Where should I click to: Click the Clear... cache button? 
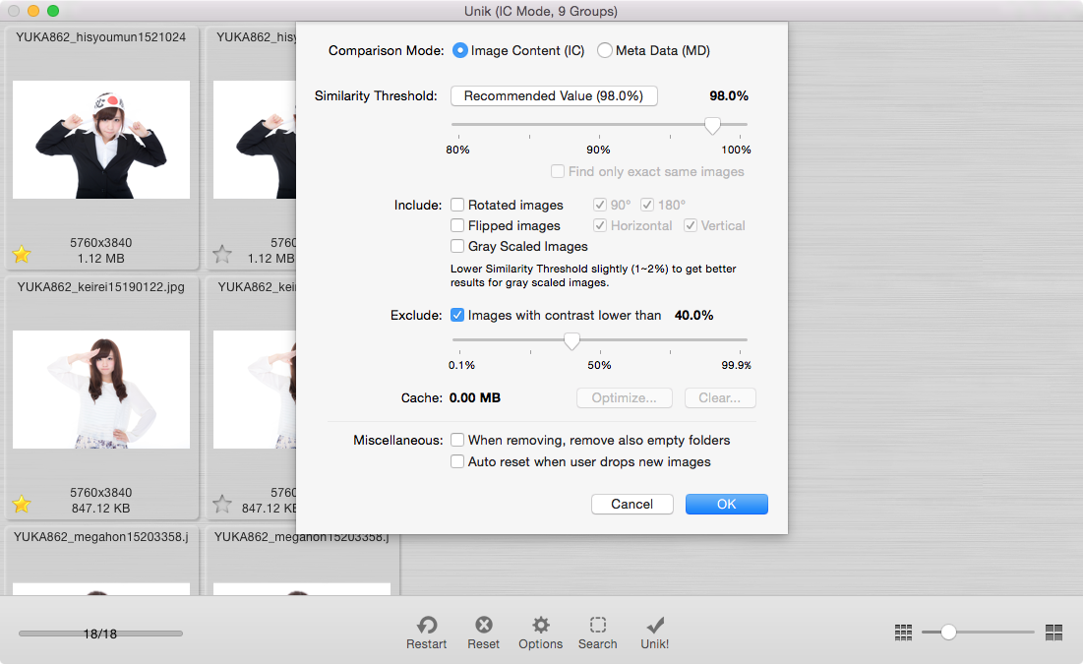click(x=720, y=398)
